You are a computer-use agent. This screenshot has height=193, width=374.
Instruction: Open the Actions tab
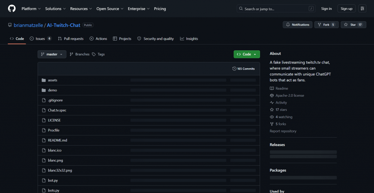(98, 39)
